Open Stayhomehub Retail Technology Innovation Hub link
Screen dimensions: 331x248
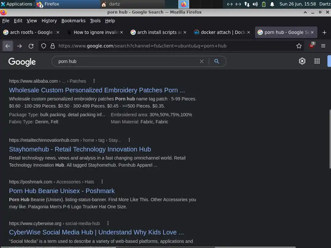click(80, 149)
